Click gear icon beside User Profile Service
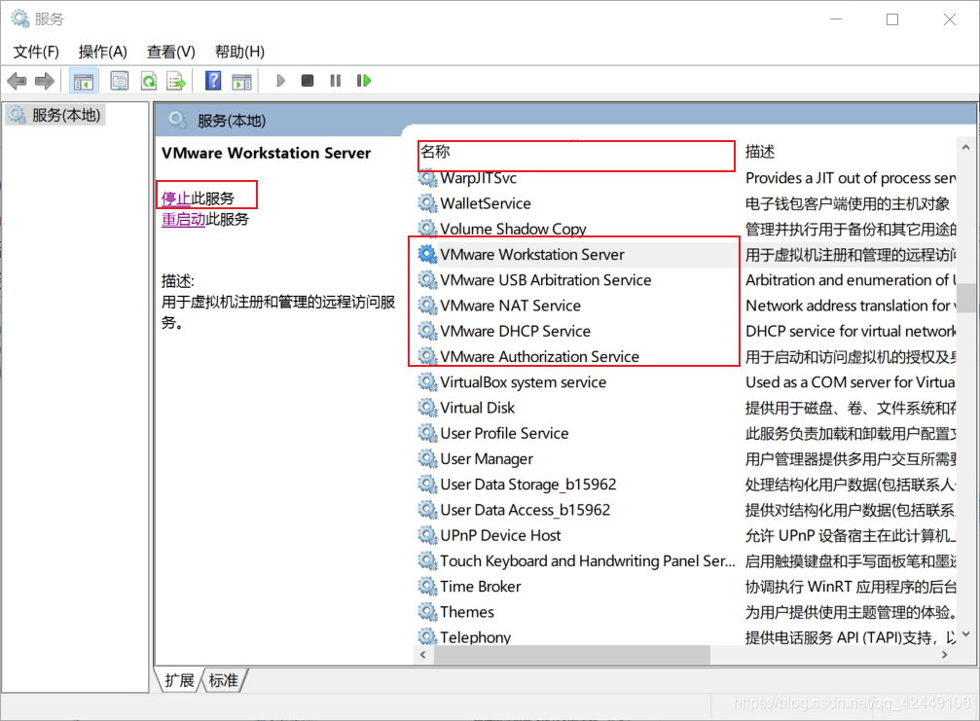This screenshot has width=980, height=721. point(427,433)
